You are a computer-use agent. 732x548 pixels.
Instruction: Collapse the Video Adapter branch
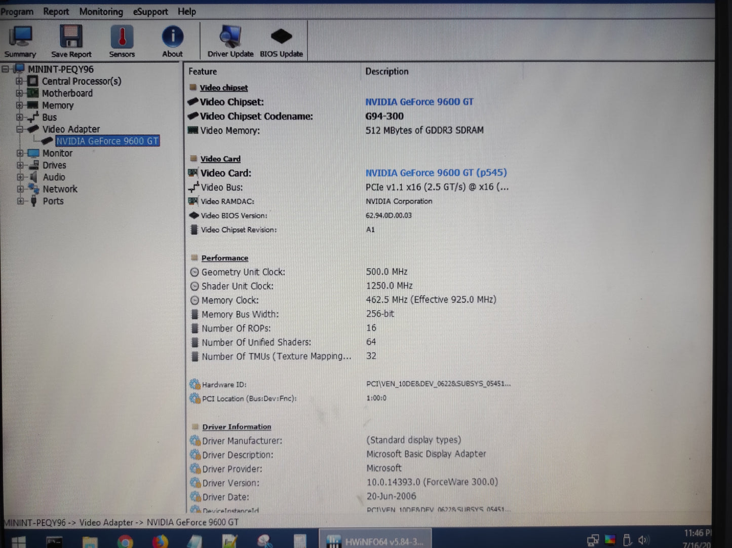[x=19, y=129]
